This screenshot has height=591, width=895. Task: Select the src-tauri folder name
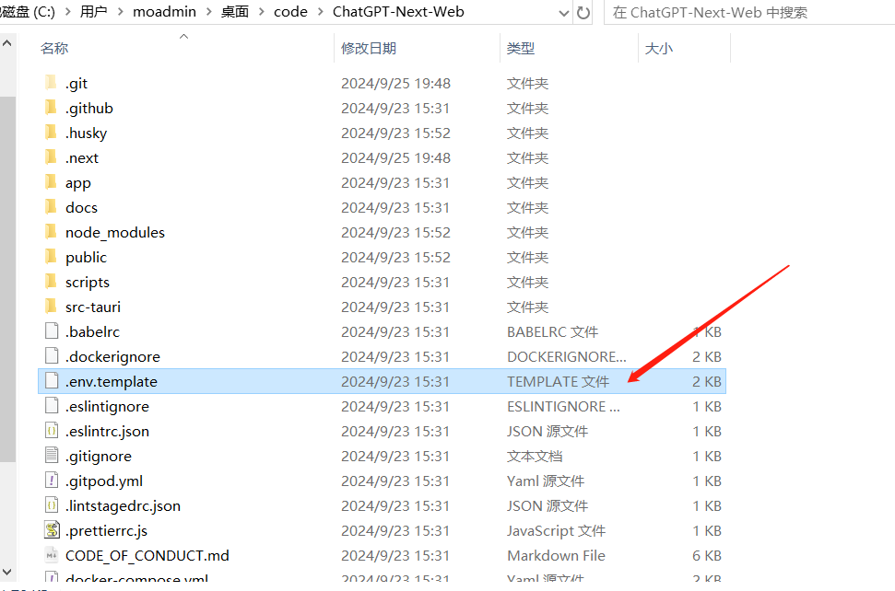[x=93, y=307]
